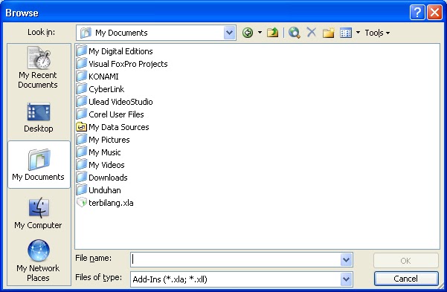Open the Back button history dropdown arrow
447x292 pixels.
[260, 33]
